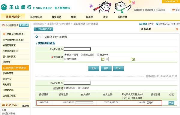Click the E.SUN Bank mountain logo

4,7
